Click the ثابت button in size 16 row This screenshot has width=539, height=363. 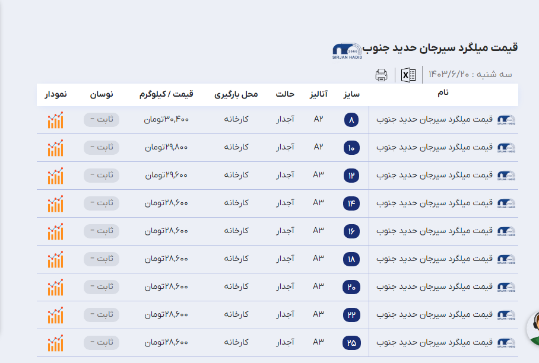[x=101, y=231]
